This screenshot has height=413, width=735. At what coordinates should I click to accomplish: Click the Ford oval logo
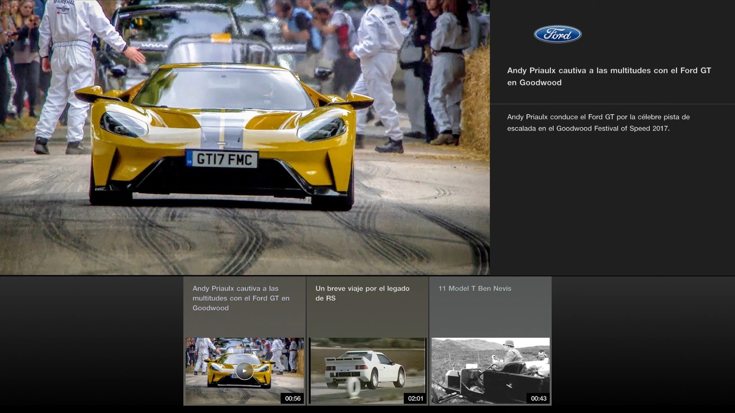[557, 34]
